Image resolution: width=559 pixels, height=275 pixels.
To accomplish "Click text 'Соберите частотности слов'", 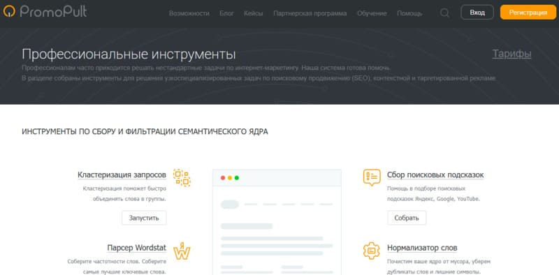I will 103,262.
